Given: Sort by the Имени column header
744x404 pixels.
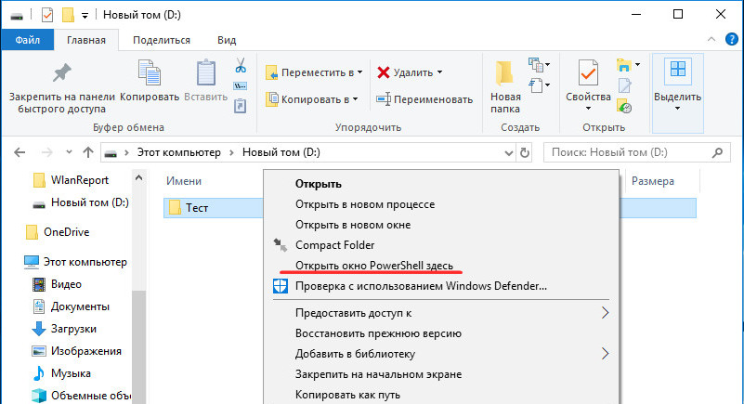Looking at the screenshot, I should pos(184,181).
